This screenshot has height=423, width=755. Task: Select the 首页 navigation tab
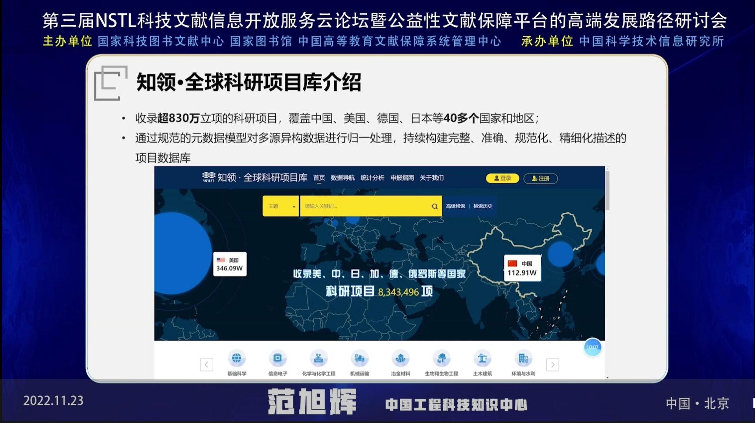(x=319, y=178)
